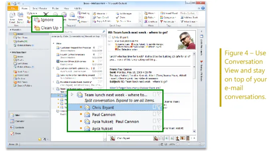
Task: Click the zoom in plus button
Action: click(200, 144)
